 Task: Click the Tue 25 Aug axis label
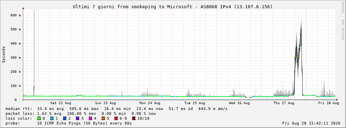(x=195, y=103)
